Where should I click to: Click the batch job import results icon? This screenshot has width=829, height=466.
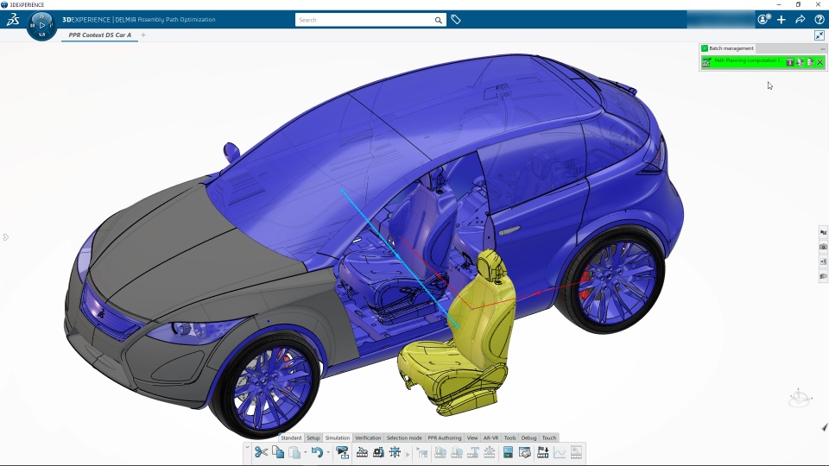point(800,62)
